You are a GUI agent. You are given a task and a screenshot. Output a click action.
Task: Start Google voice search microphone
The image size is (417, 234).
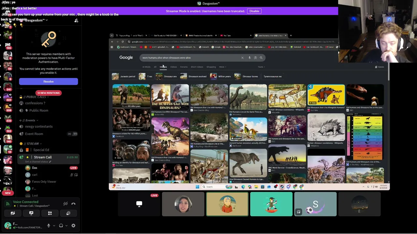click(250, 58)
